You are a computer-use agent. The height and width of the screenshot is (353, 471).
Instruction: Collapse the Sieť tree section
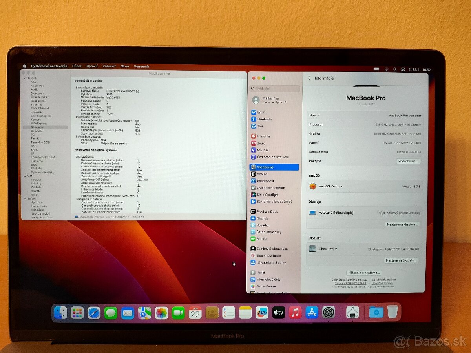(x=25, y=176)
